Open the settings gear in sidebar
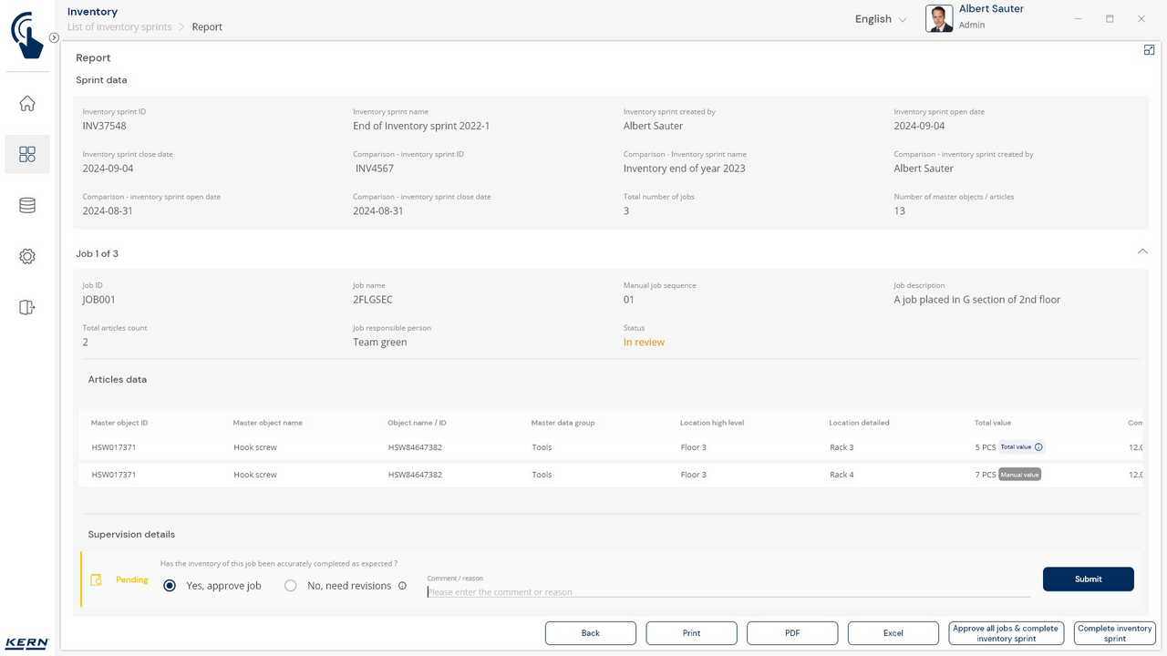Screen dimensions: 1167x656 pyautogui.click(x=27, y=257)
